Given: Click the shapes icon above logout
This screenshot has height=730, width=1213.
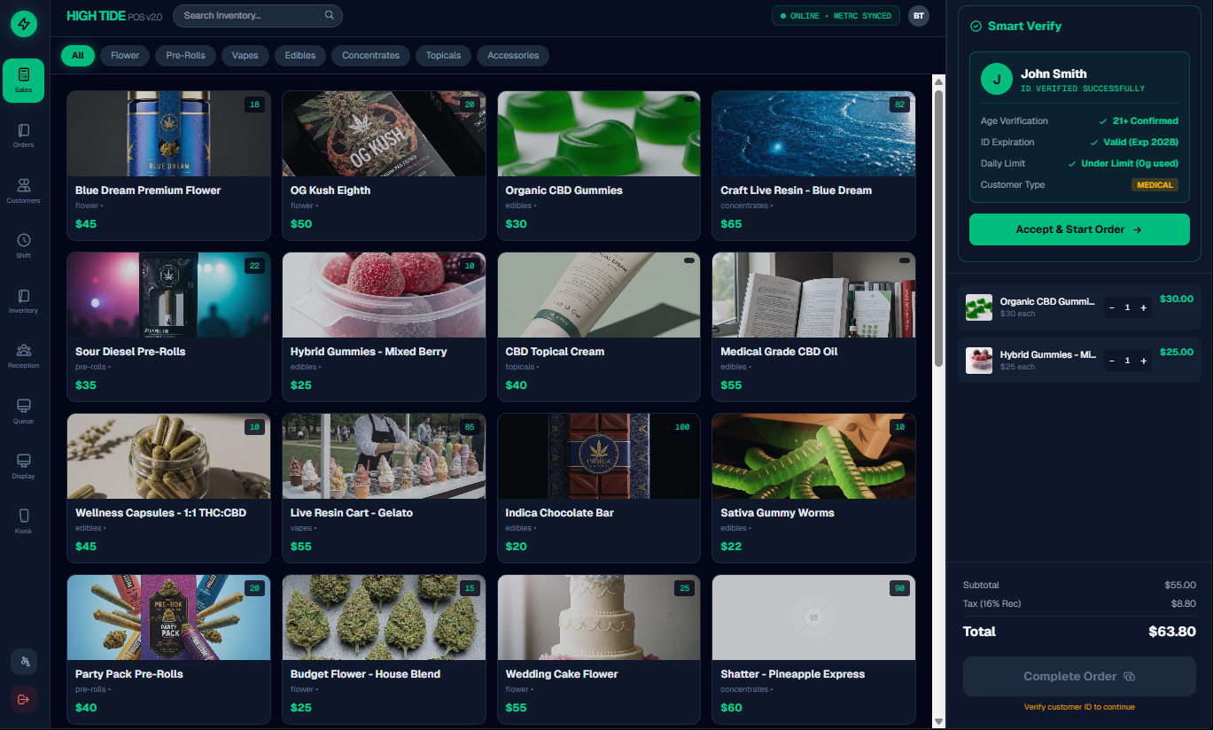Looking at the screenshot, I should click(24, 662).
